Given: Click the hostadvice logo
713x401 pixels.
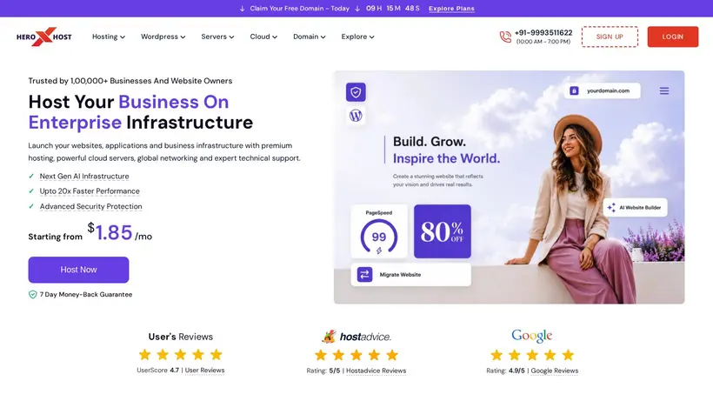Looking at the screenshot, I should point(356,337).
